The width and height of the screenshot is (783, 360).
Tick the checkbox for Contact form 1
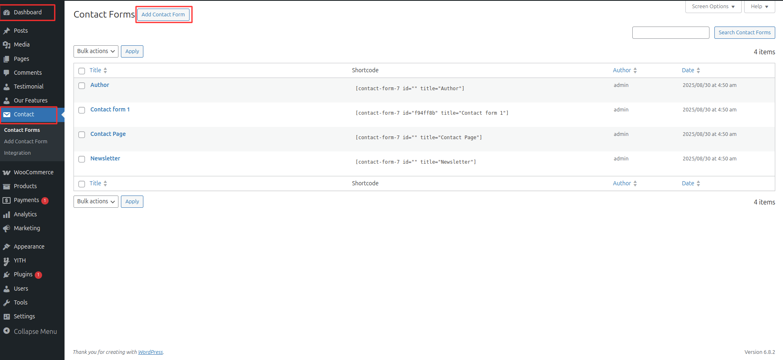82,110
